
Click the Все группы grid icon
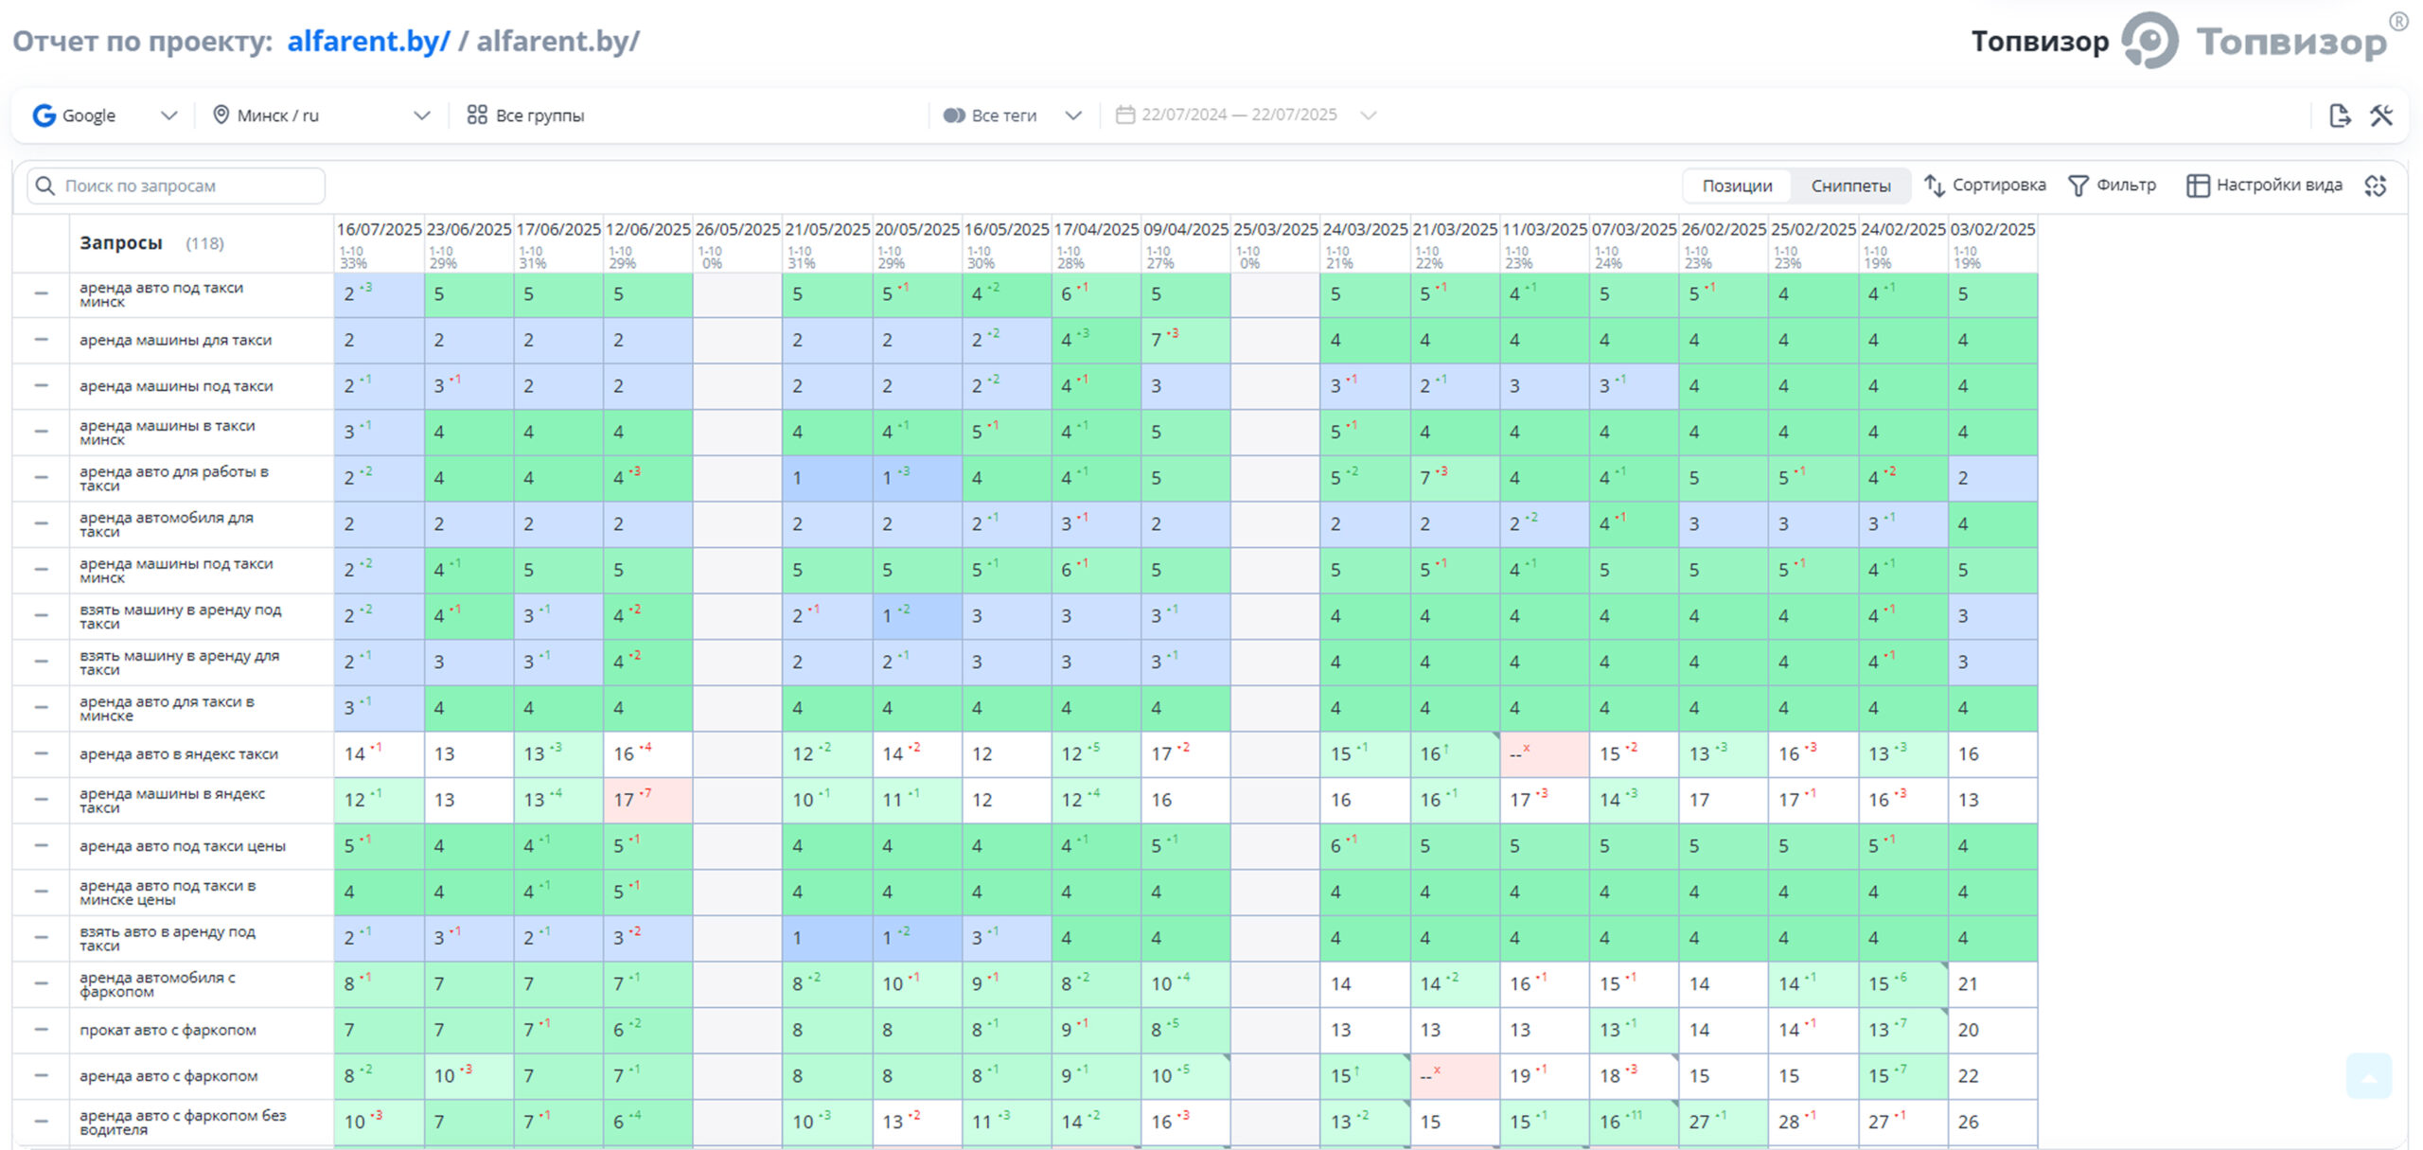point(477,115)
